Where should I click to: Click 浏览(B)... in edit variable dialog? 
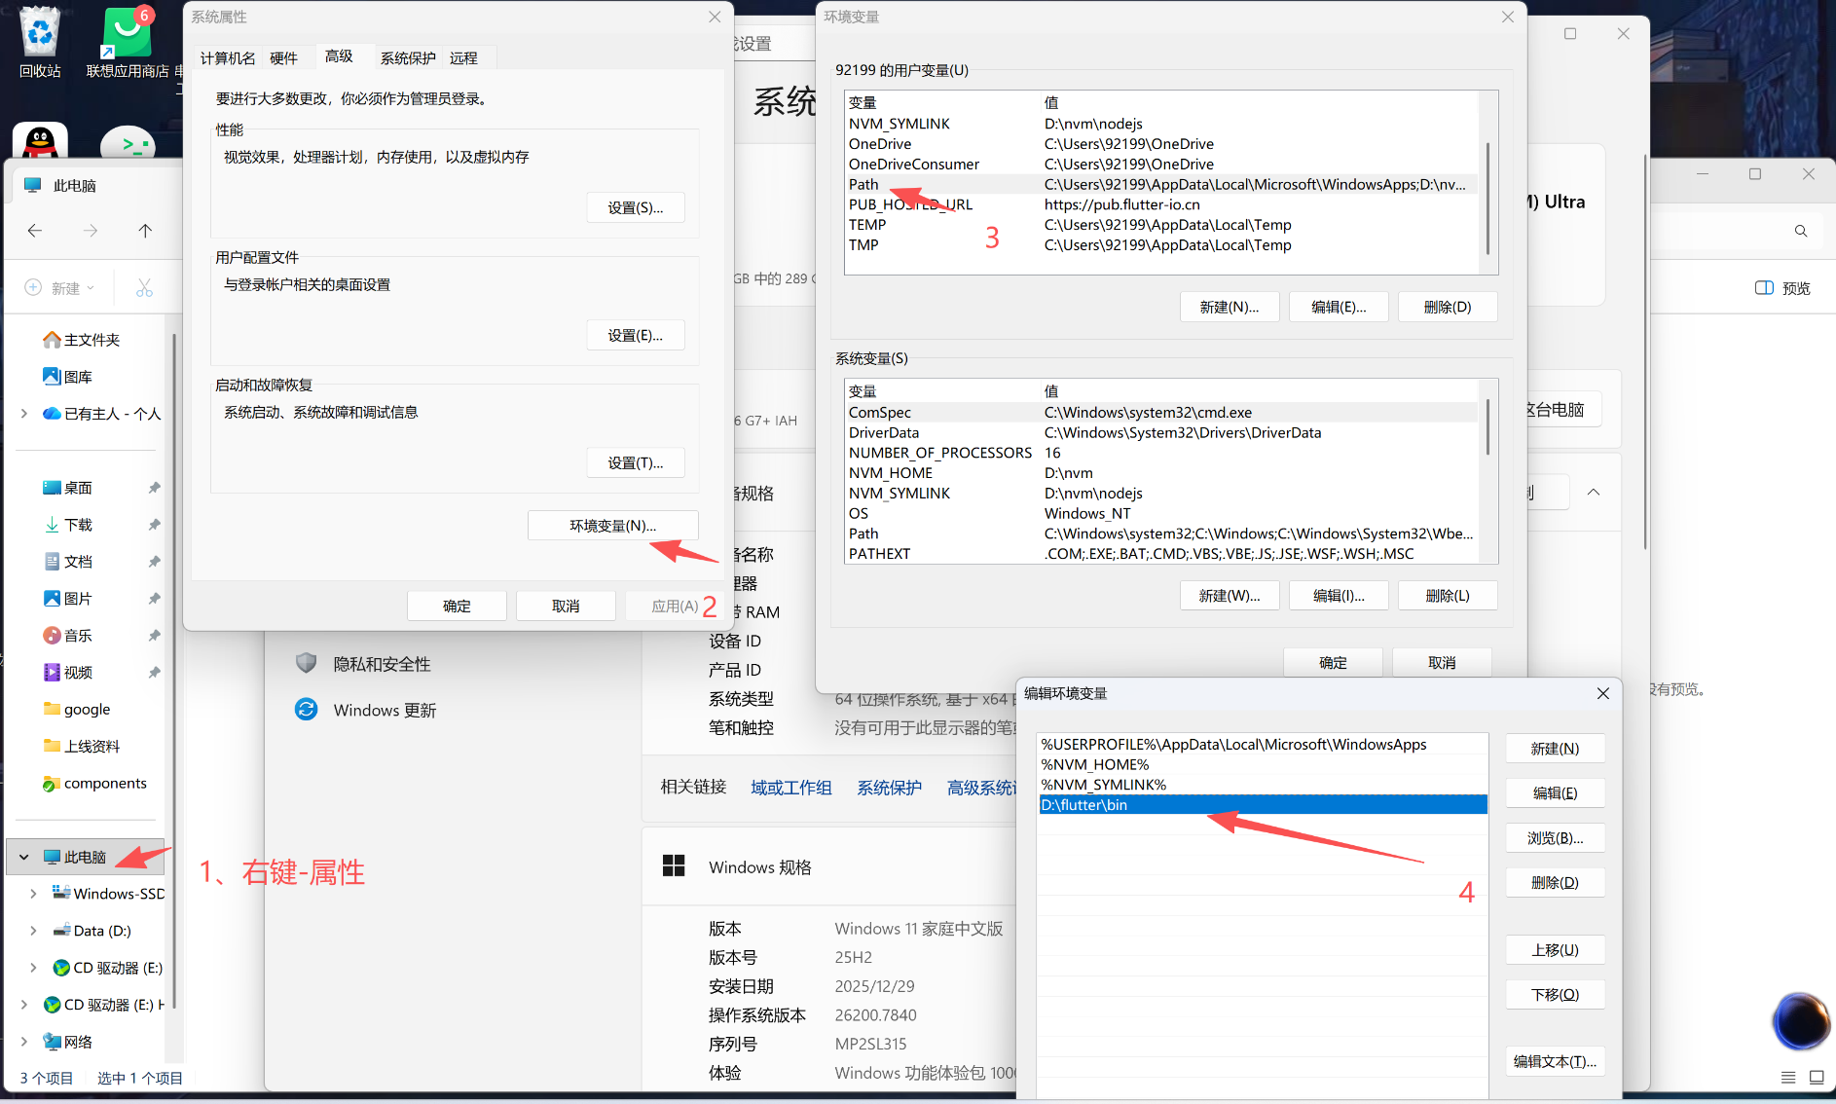click(1556, 838)
